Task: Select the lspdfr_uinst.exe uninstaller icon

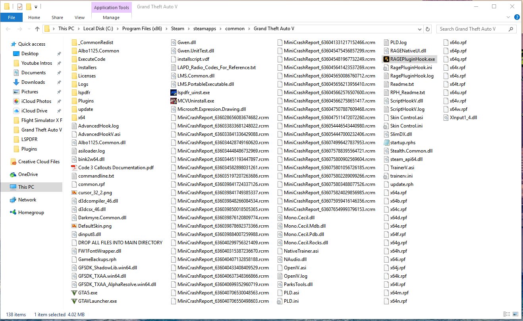Action: point(174,93)
